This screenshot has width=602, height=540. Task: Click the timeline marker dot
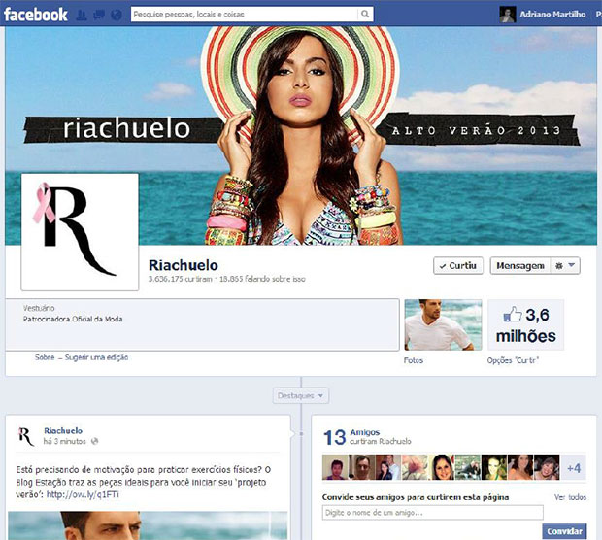[301, 433]
